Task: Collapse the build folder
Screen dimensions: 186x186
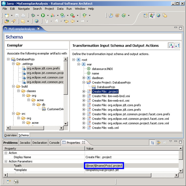Action: click(13, 86)
